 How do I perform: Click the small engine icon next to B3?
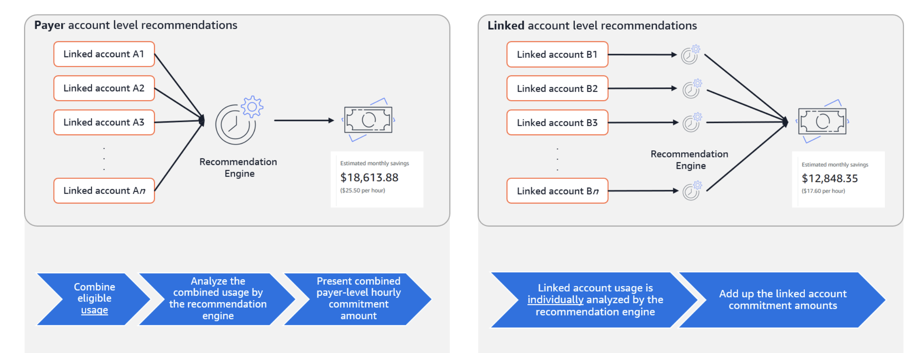click(692, 122)
